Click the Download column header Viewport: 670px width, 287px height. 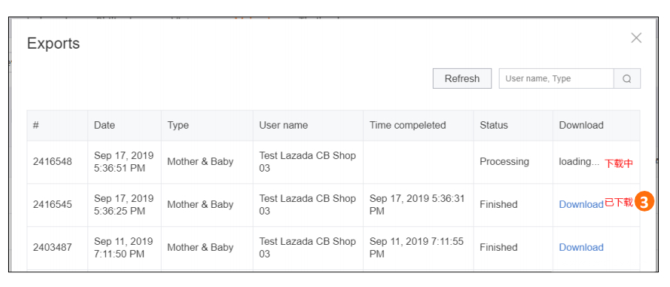coord(581,125)
